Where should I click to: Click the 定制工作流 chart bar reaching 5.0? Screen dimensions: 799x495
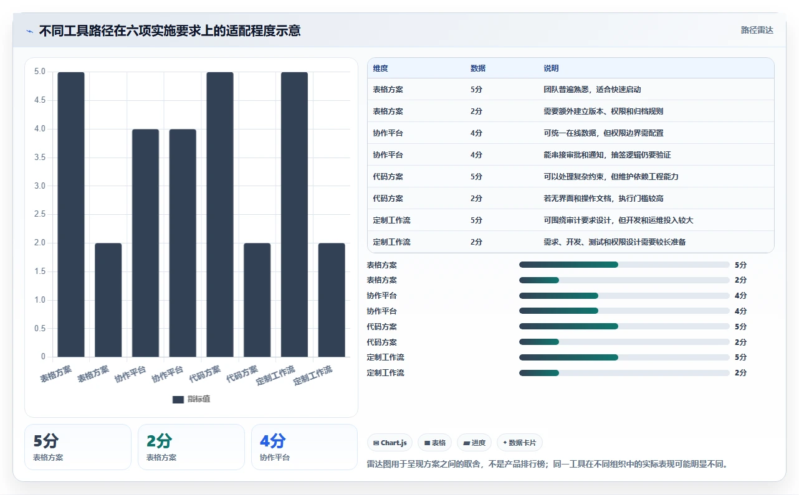295,214
